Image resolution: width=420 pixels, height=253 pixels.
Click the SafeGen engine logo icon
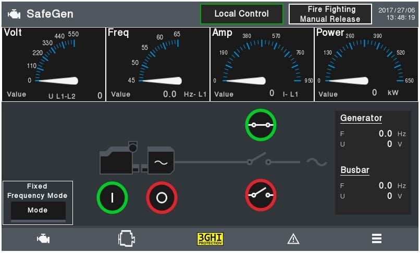tap(14, 14)
